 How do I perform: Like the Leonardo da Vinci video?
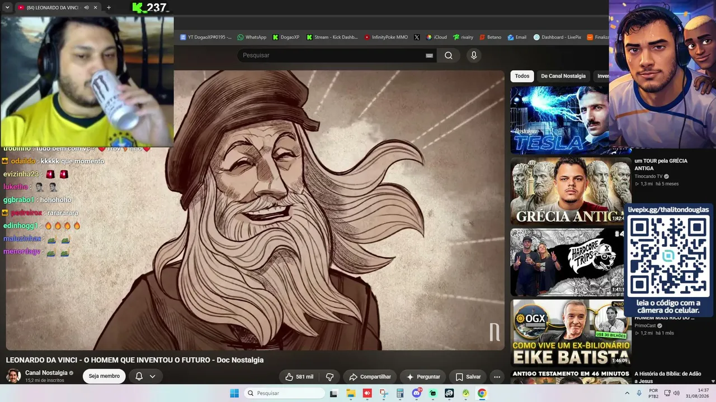(299, 377)
